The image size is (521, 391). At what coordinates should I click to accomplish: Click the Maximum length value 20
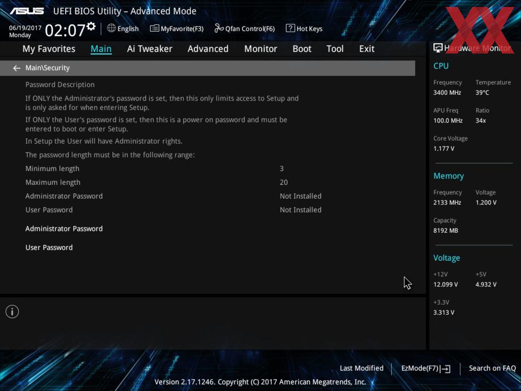(283, 182)
